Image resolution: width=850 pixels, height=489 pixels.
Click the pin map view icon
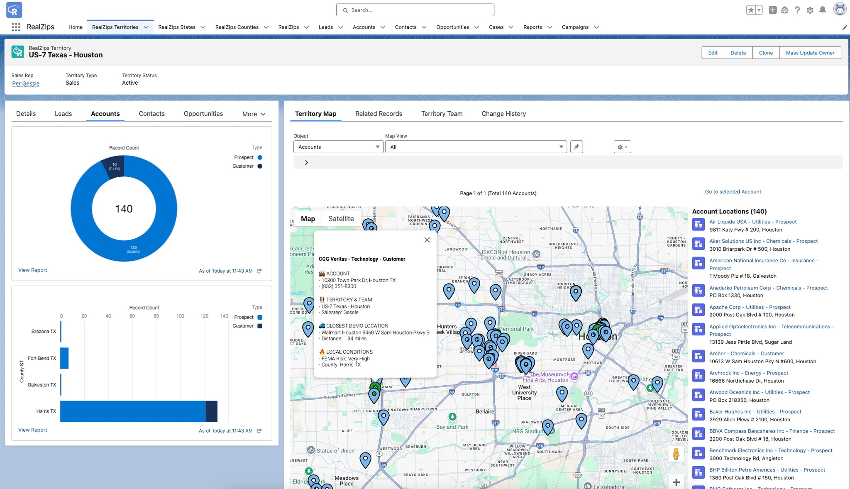576,147
